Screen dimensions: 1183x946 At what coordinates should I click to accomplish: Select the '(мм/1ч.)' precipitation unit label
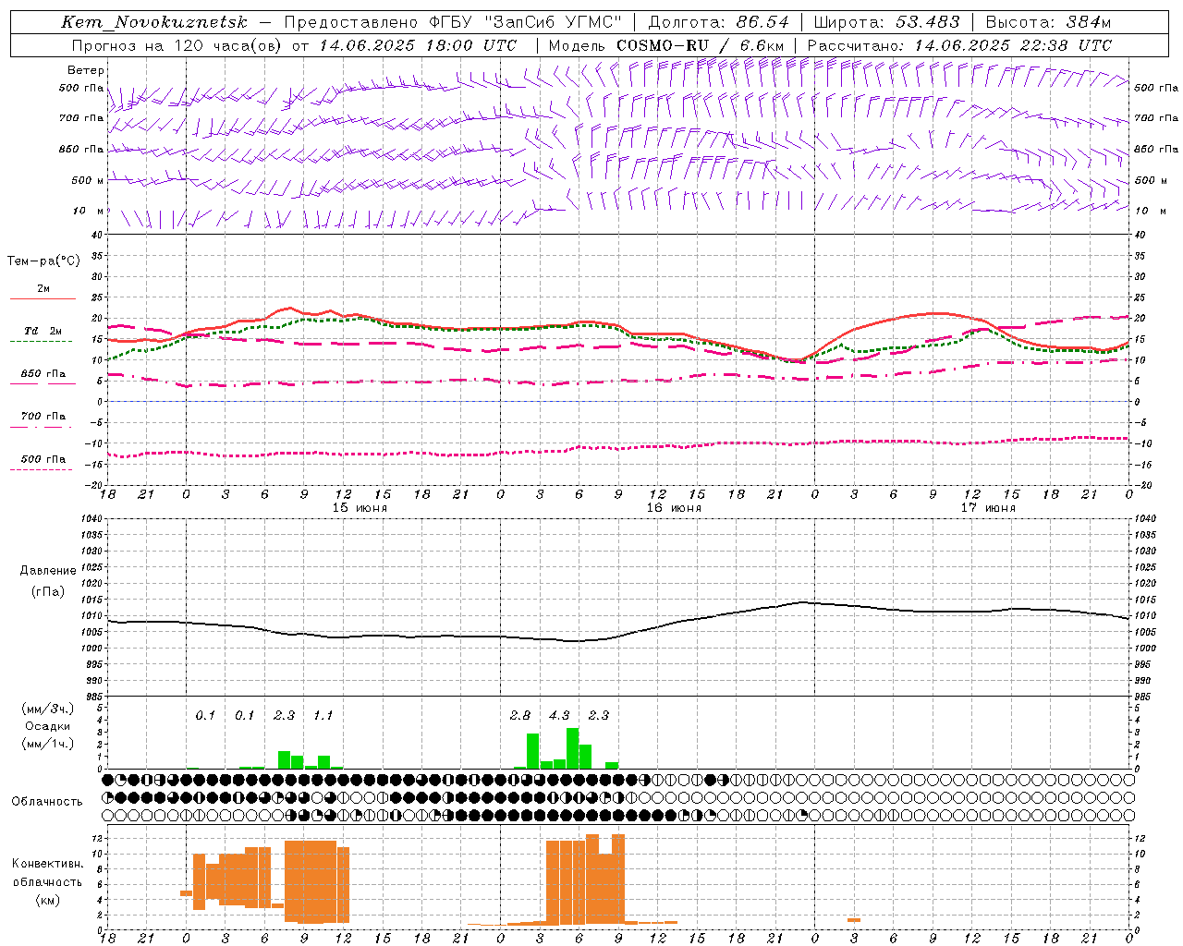[47, 744]
